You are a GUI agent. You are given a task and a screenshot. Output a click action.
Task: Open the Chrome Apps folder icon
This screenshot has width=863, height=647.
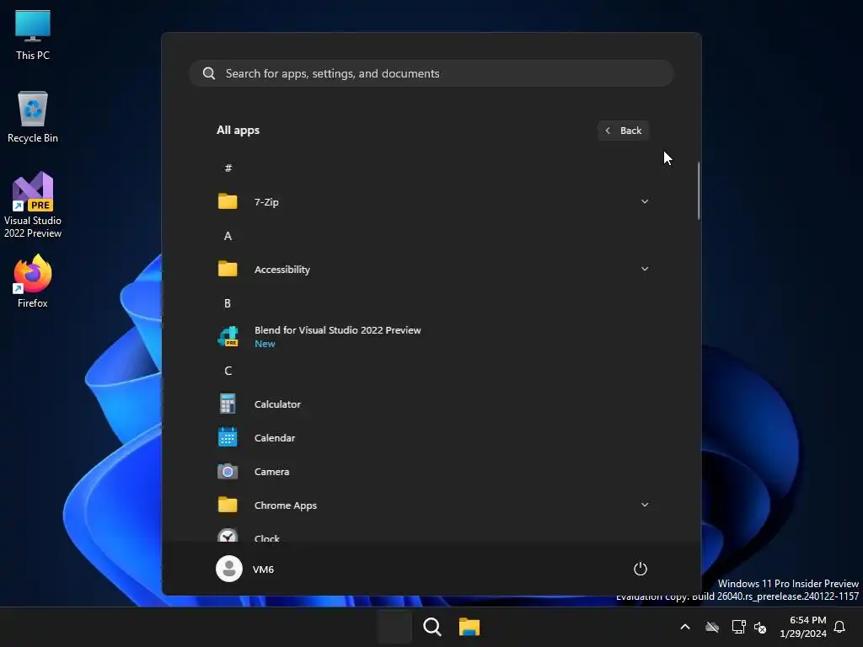tap(228, 505)
